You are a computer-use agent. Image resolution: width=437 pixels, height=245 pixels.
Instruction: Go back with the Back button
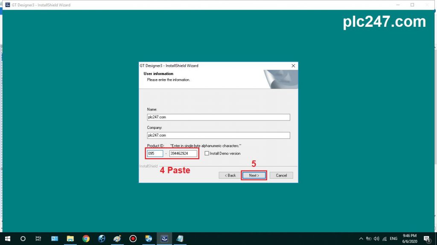230,175
